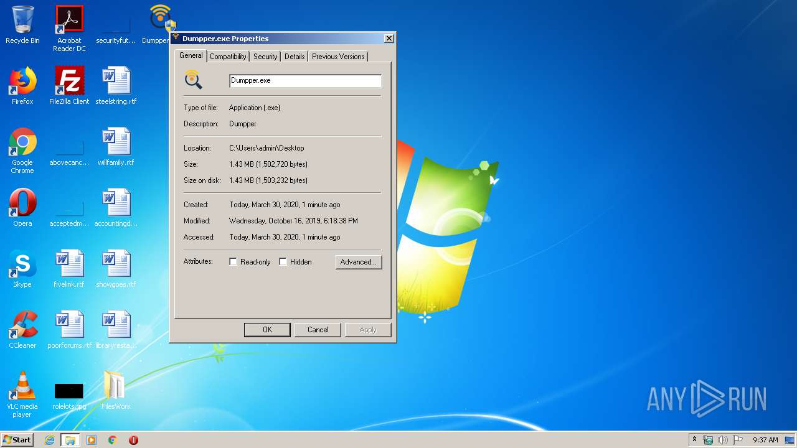Viewport: 797px width, 448px height.
Task: Open the Start menu
Action: pyautogui.click(x=17, y=440)
